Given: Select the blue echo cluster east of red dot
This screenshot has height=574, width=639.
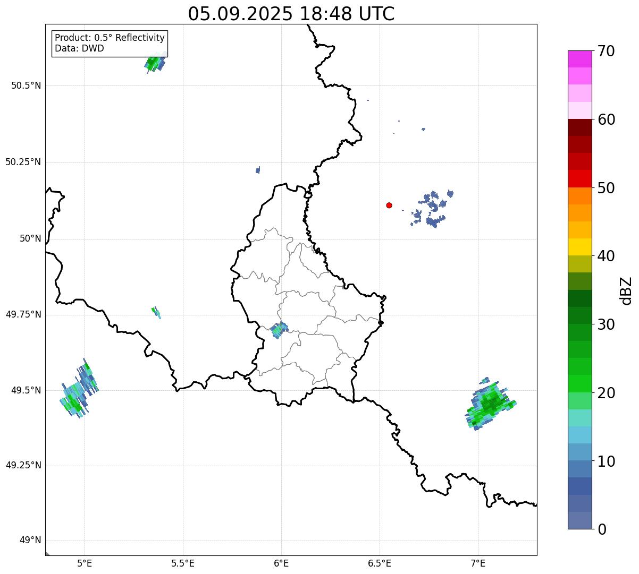Looking at the screenshot, I should pyautogui.click(x=432, y=209).
